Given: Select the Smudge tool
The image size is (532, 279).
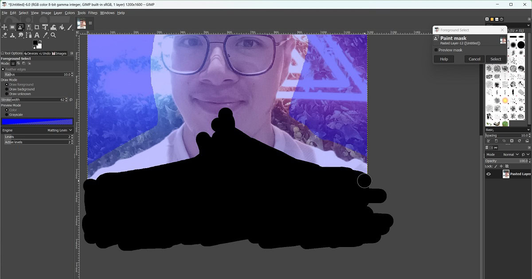Looking at the screenshot, I should tap(20, 35).
